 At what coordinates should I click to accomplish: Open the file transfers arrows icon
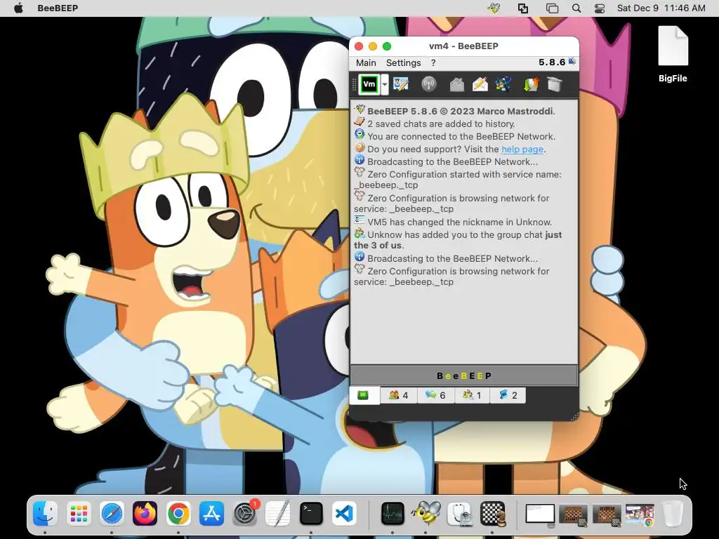click(531, 84)
